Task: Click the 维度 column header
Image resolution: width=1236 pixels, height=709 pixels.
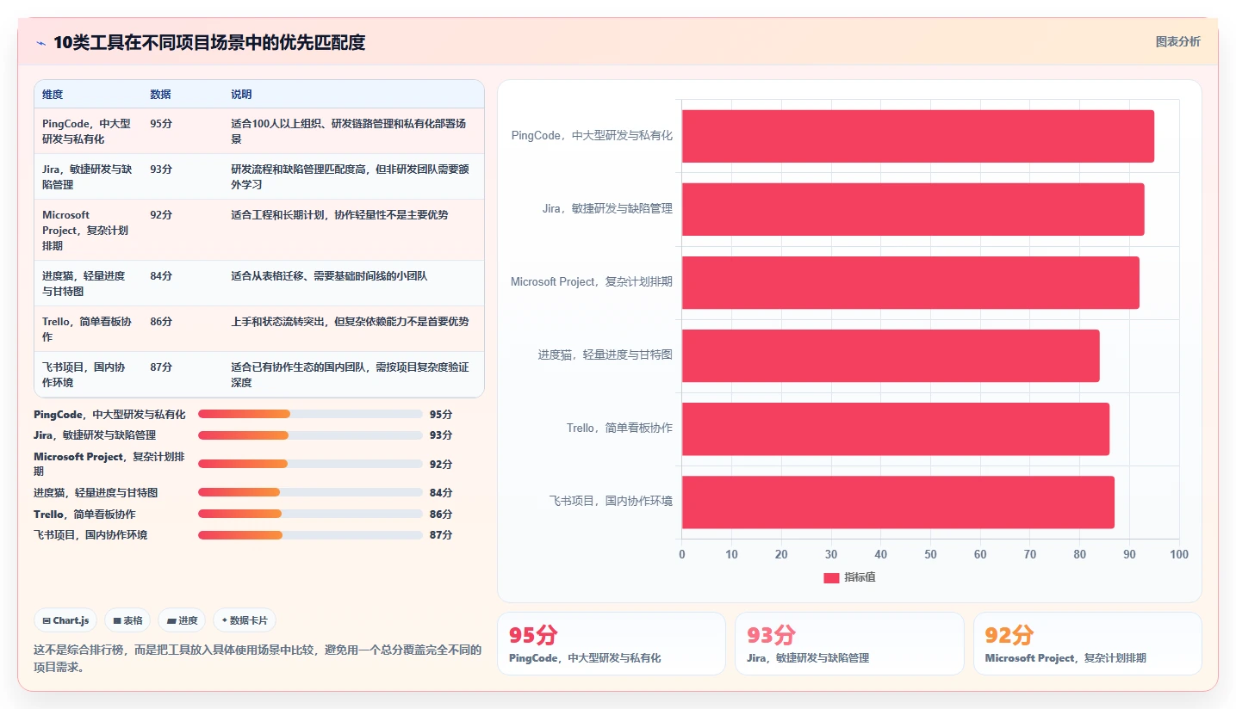Action: click(x=53, y=95)
